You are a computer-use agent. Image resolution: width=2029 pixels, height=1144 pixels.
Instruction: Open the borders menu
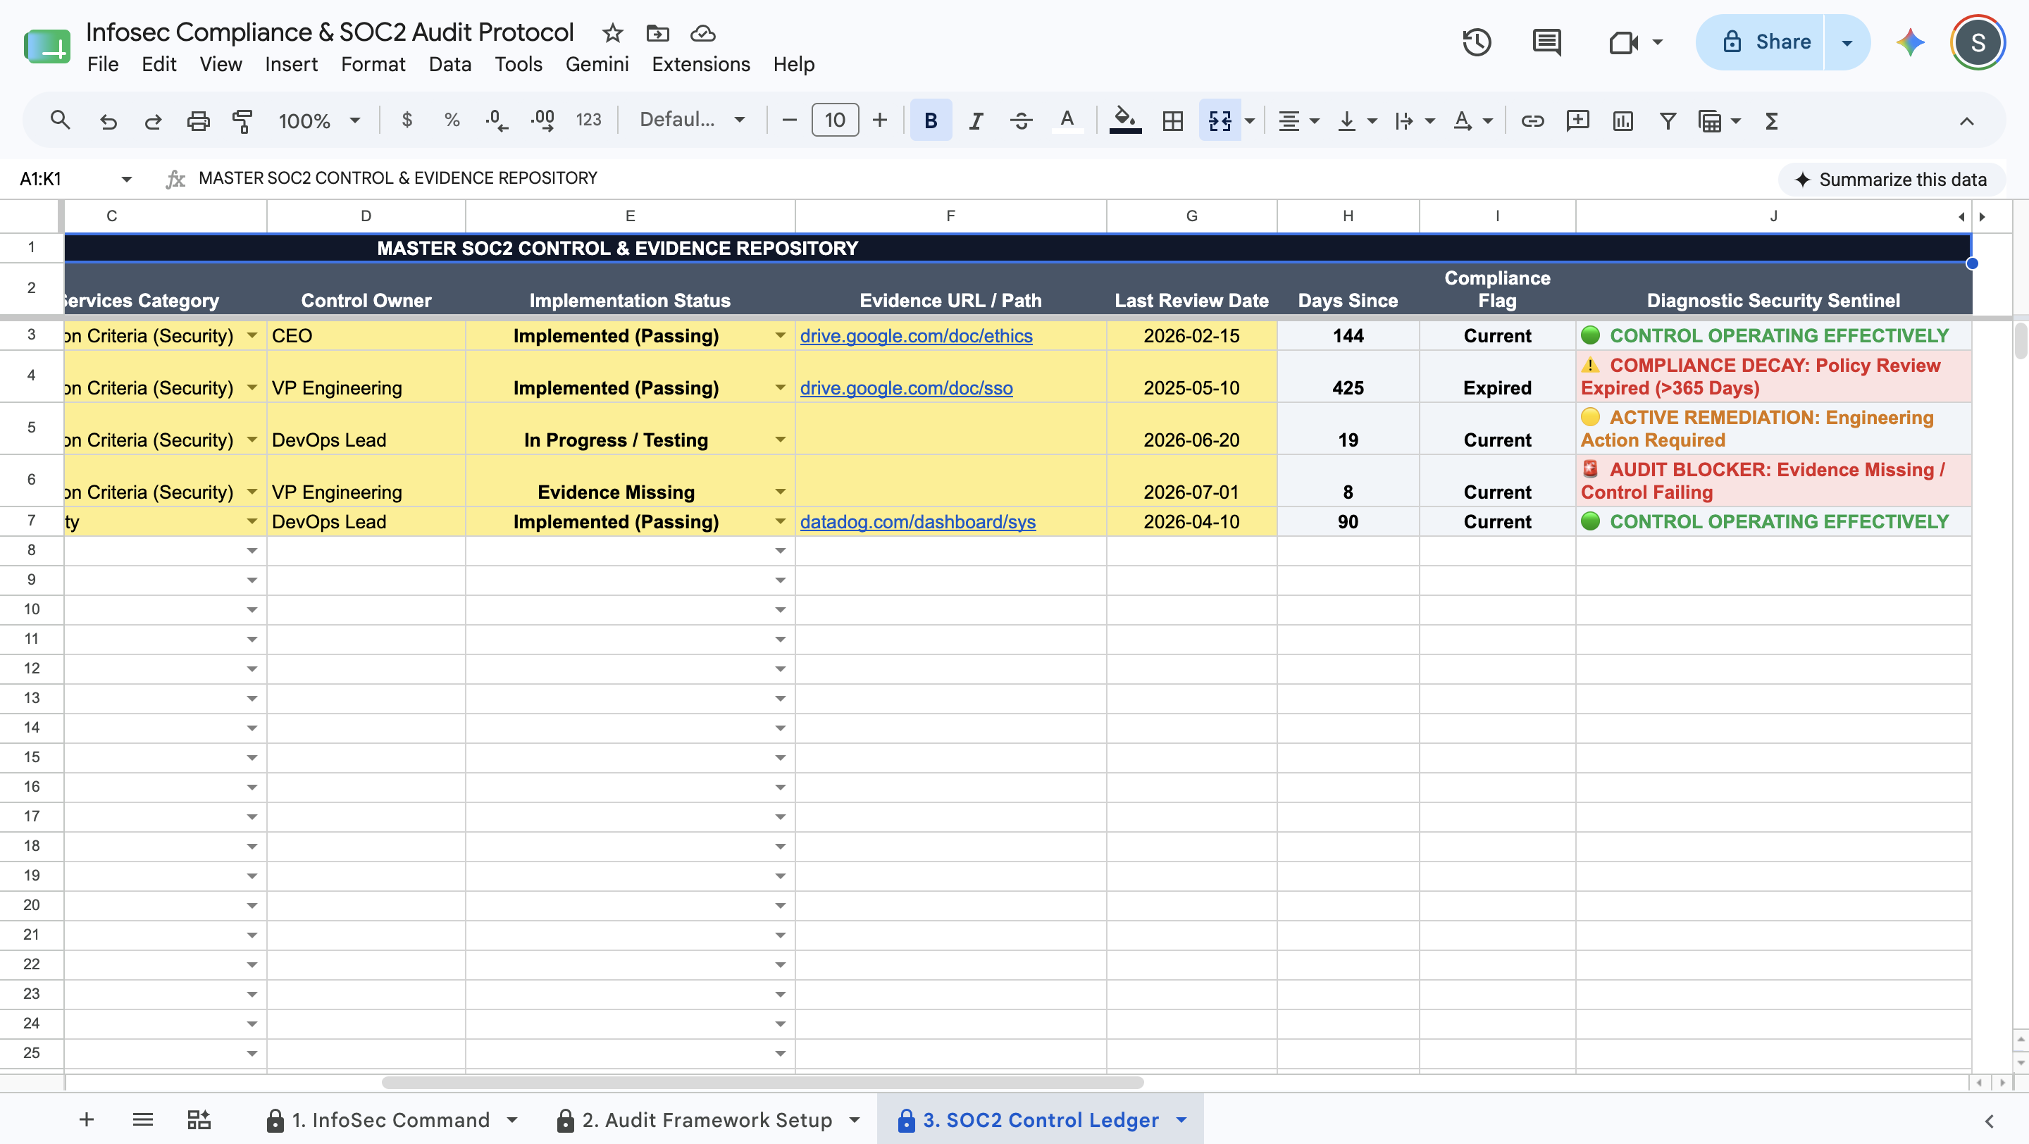[x=1173, y=120]
